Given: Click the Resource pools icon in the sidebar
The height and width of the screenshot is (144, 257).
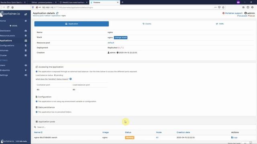Looking at the screenshot, I should 26,36.
